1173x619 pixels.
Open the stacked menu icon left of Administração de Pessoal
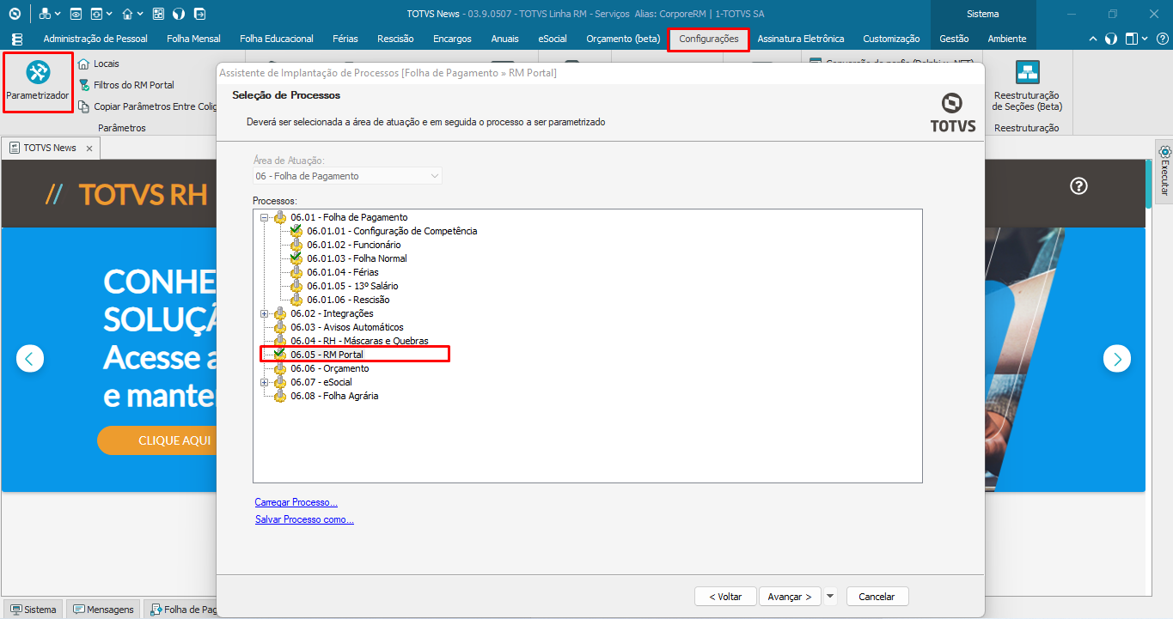(17, 39)
